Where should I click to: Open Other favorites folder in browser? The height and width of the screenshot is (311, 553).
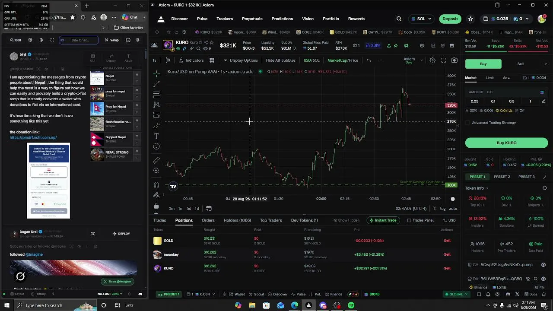point(129,28)
